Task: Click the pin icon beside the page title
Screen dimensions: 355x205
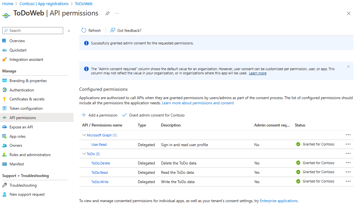Action: [x=107, y=13]
